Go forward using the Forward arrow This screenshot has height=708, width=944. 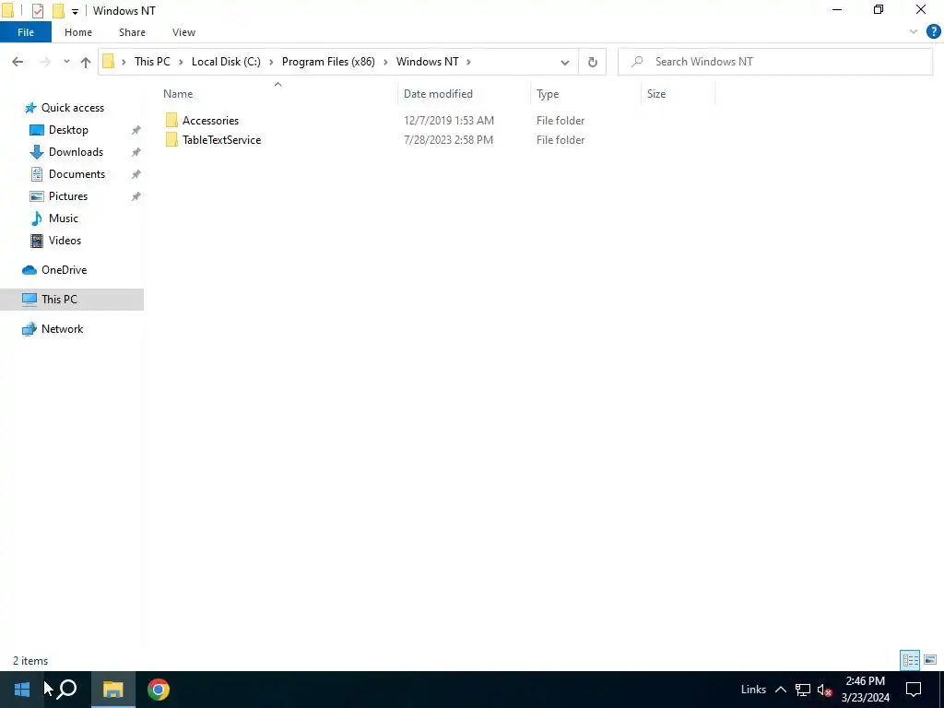[44, 62]
